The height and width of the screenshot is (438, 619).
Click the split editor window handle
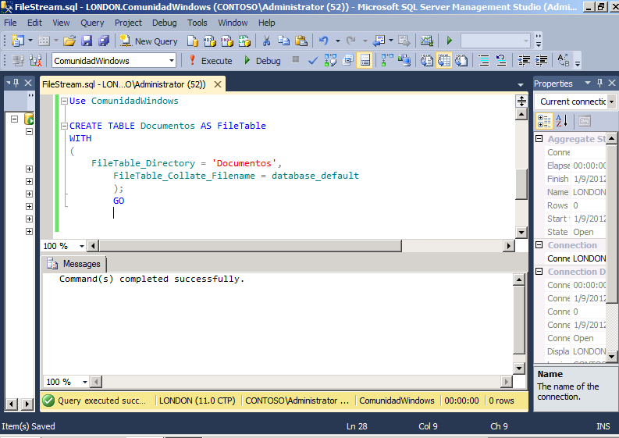click(x=521, y=101)
